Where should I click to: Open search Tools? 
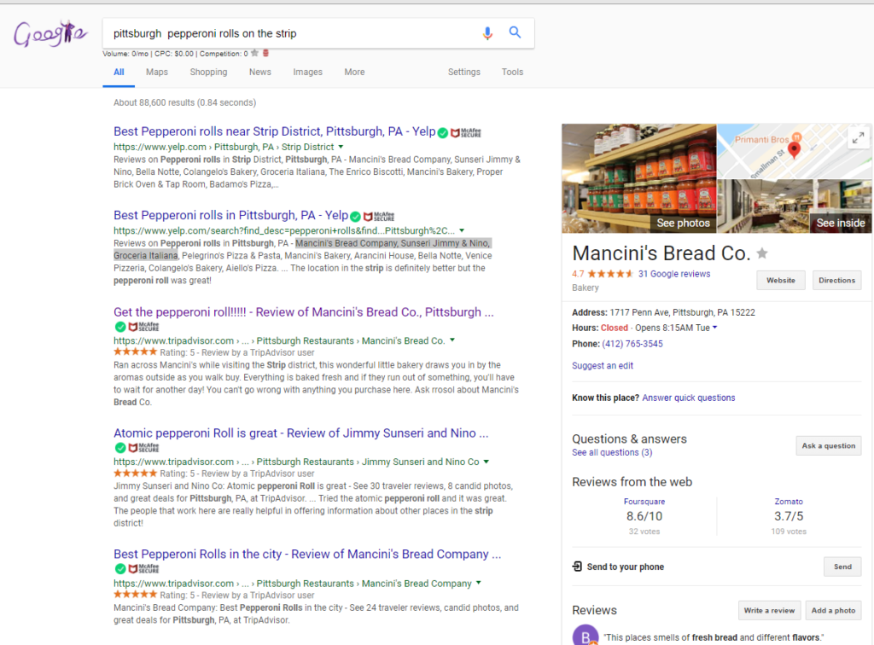click(512, 72)
